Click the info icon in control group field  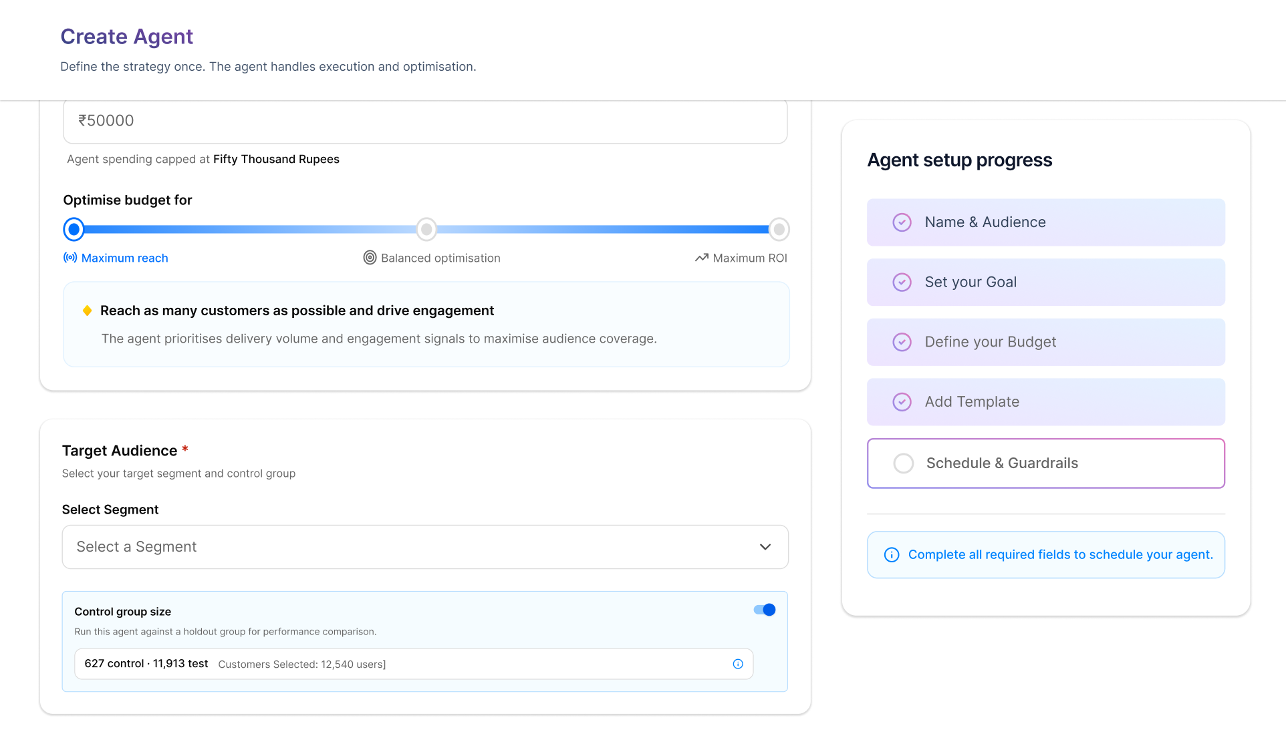click(x=738, y=664)
